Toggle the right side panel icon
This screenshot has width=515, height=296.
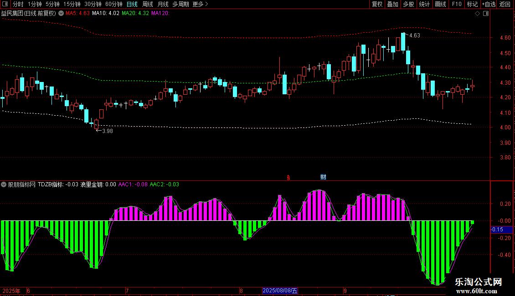[x=486, y=13]
